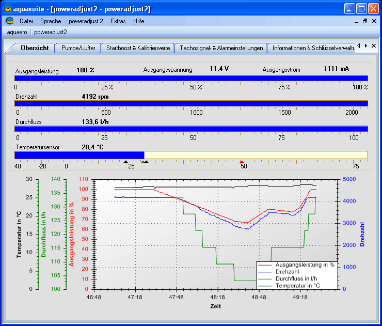Open the Datei menu
Image resolution: width=382 pixels, height=326 pixels.
26,21
